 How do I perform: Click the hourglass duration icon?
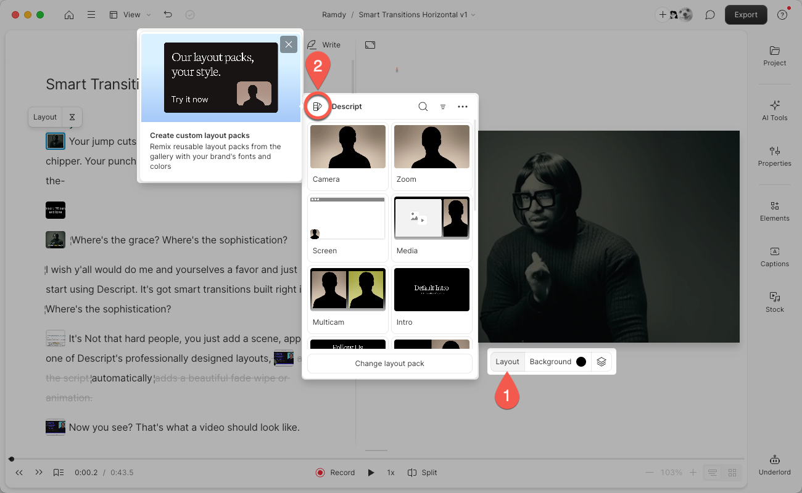pyautogui.click(x=72, y=117)
